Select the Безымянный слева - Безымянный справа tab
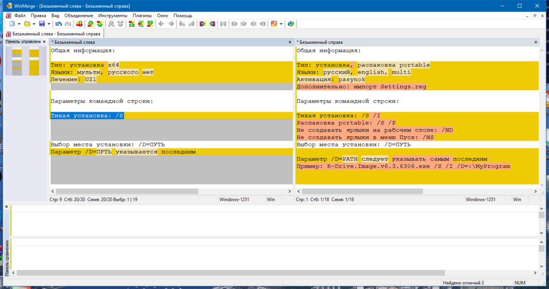 53,34
